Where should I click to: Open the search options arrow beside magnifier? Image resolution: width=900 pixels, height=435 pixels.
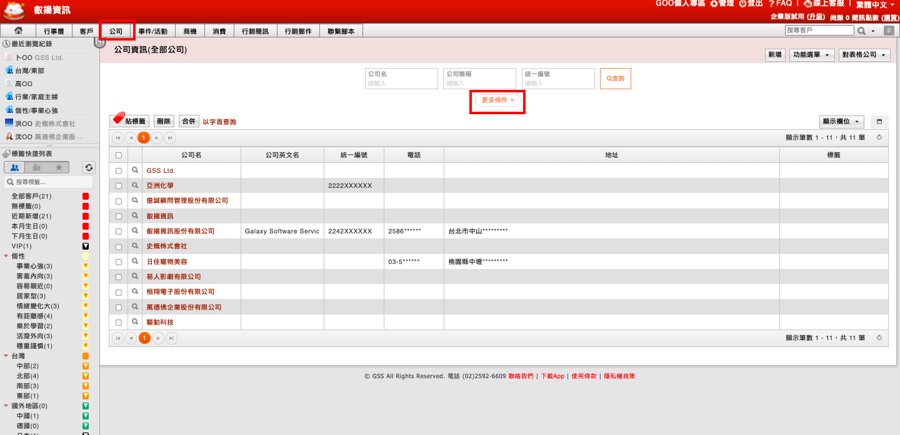coord(873,31)
